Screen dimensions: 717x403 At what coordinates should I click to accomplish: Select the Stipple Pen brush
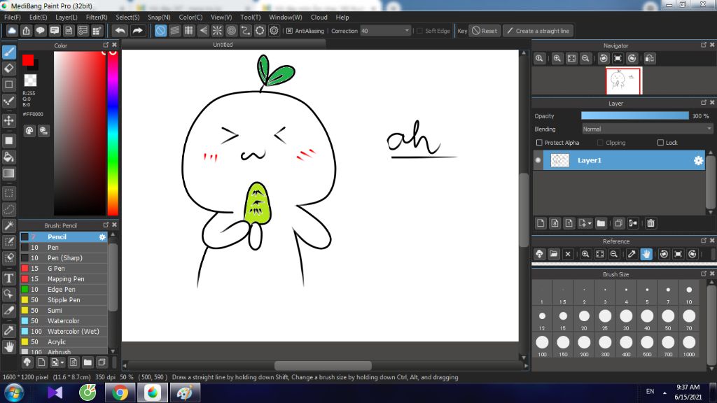(x=64, y=299)
